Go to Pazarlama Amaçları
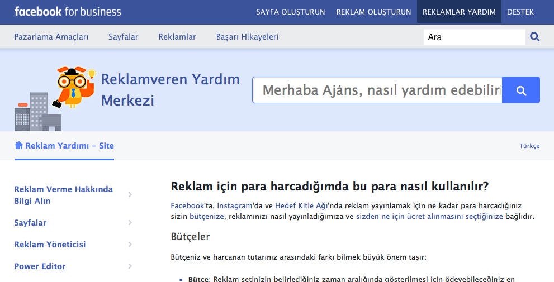Image resolution: width=554 pixels, height=282 pixels. pyautogui.click(x=51, y=37)
